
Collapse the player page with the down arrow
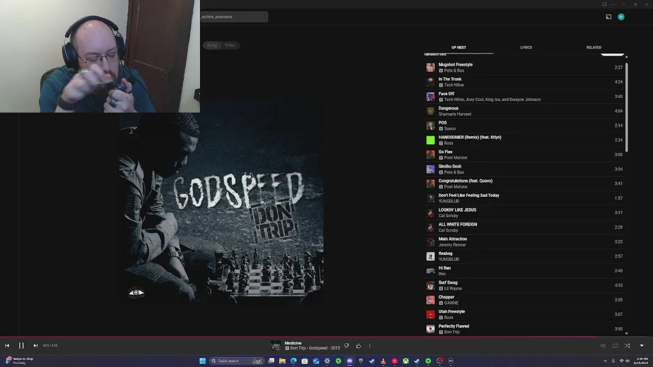(x=642, y=346)
